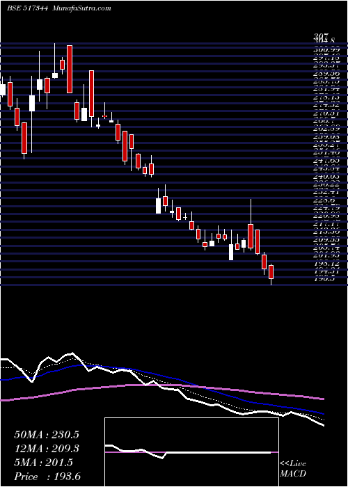Image resolution: width=348 pixels, height=487 pixels.
Task: Select the last red candlestick on the chart
Action: tap(271, 272)
